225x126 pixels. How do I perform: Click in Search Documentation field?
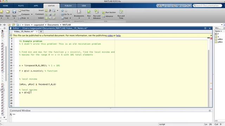tap(207, 6)
